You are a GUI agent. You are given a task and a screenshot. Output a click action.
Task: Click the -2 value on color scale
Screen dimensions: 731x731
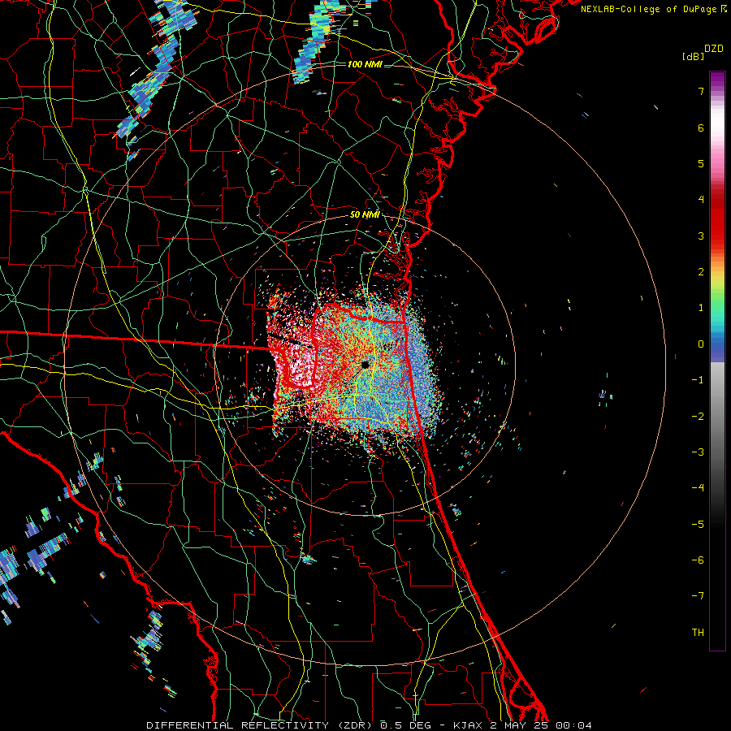click(698, 417)
